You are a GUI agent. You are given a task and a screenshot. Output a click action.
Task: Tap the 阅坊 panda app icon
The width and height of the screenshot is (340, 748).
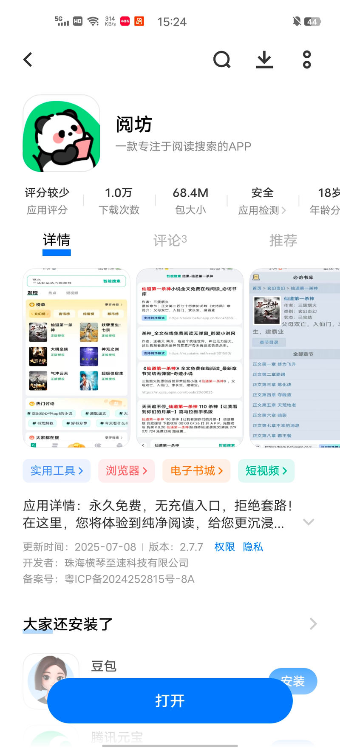click(x=62, y=133)
